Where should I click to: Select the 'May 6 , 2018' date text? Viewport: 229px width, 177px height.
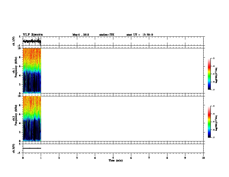(81, 35)
